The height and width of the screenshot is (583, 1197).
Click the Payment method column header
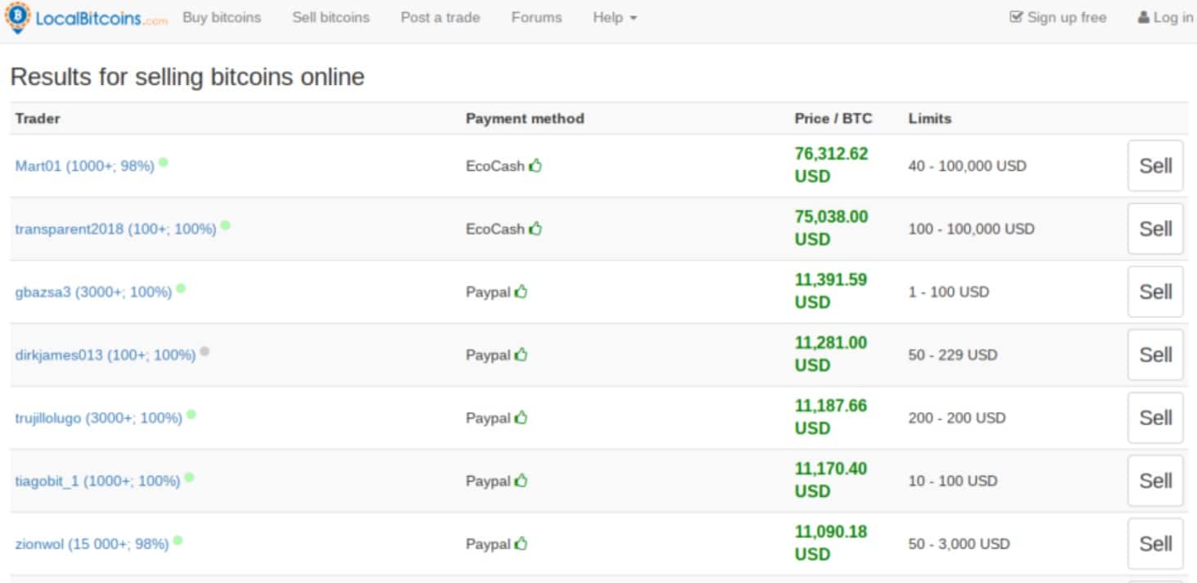tap(525, 119)
